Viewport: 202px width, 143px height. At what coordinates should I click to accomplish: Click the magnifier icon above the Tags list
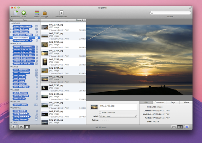point(12,20)
